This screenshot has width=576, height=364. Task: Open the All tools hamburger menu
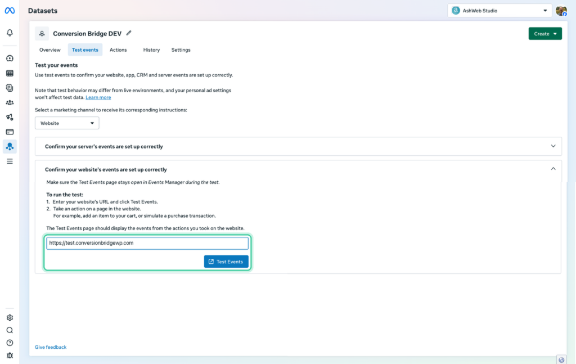10,161
